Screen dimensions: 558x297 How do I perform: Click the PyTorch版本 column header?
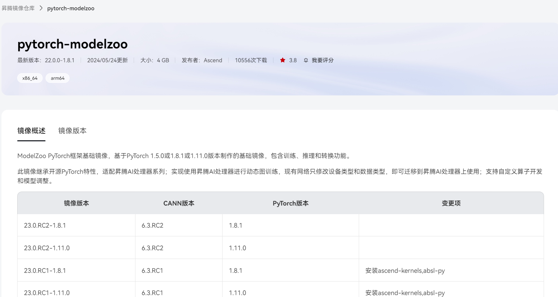(291, 203)
